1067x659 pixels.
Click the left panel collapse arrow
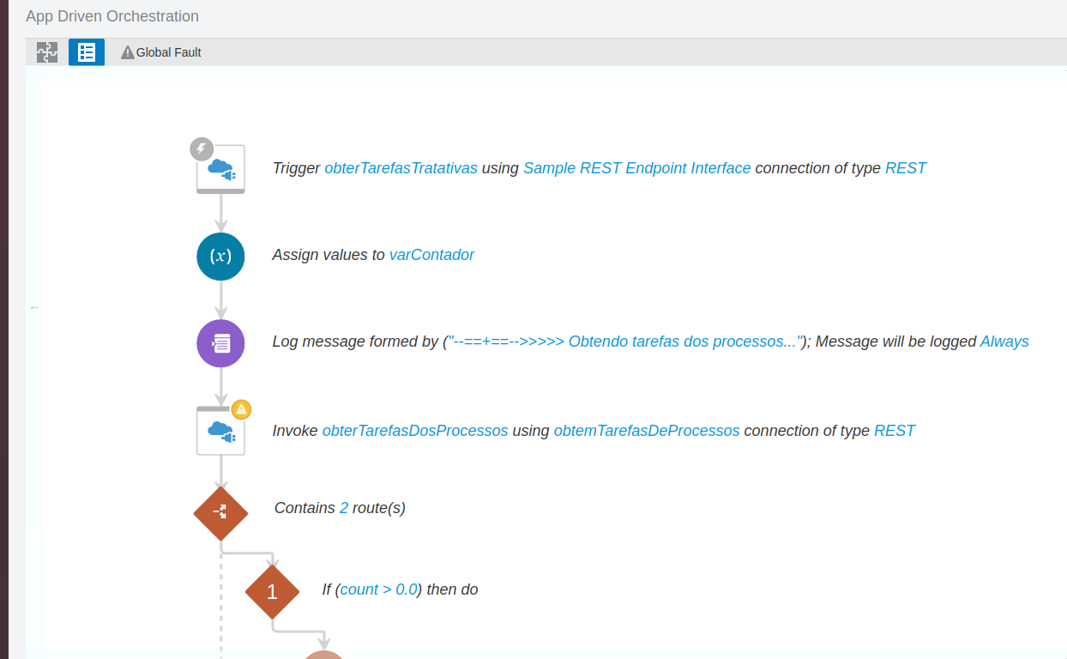tap(34, 307)
